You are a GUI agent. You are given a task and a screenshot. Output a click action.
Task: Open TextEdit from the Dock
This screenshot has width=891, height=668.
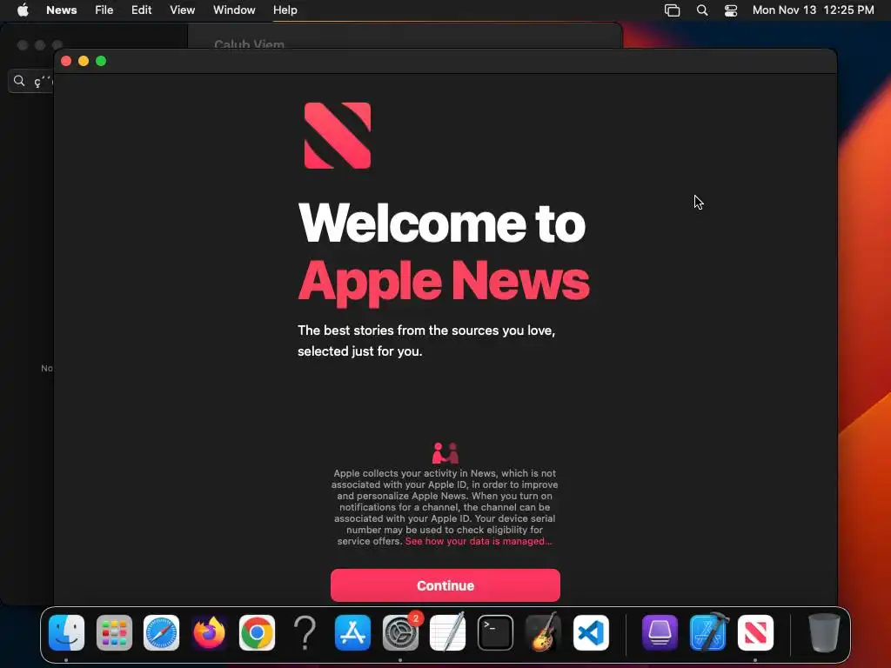[448, 632]
